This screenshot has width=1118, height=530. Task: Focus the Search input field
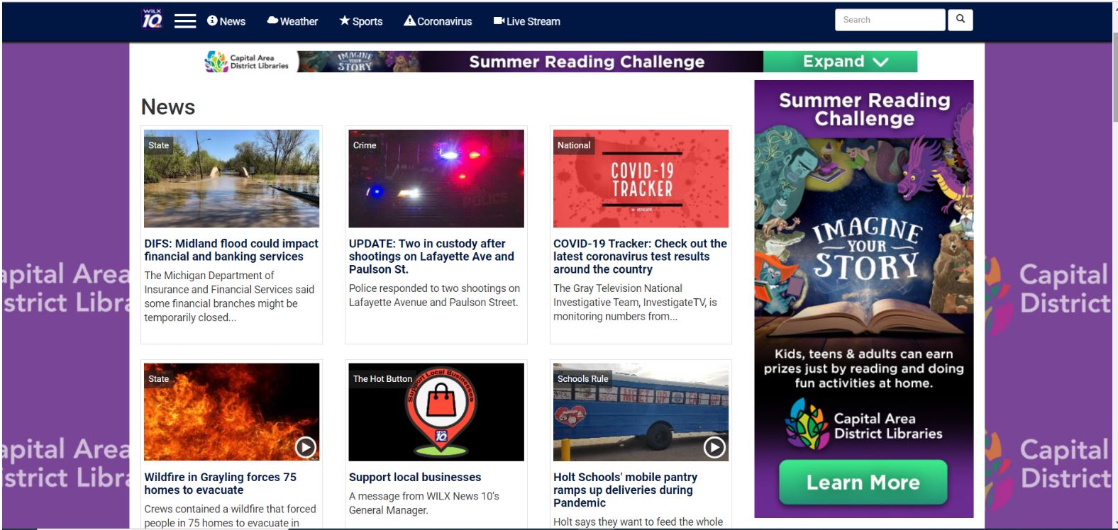pyautogui.click(x=890, y=20)
